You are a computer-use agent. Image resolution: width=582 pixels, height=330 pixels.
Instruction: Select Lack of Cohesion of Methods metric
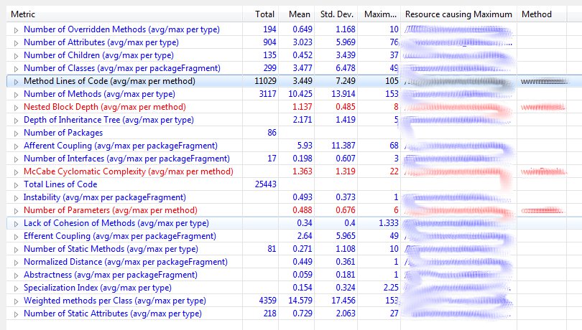(x=116, y=223)
